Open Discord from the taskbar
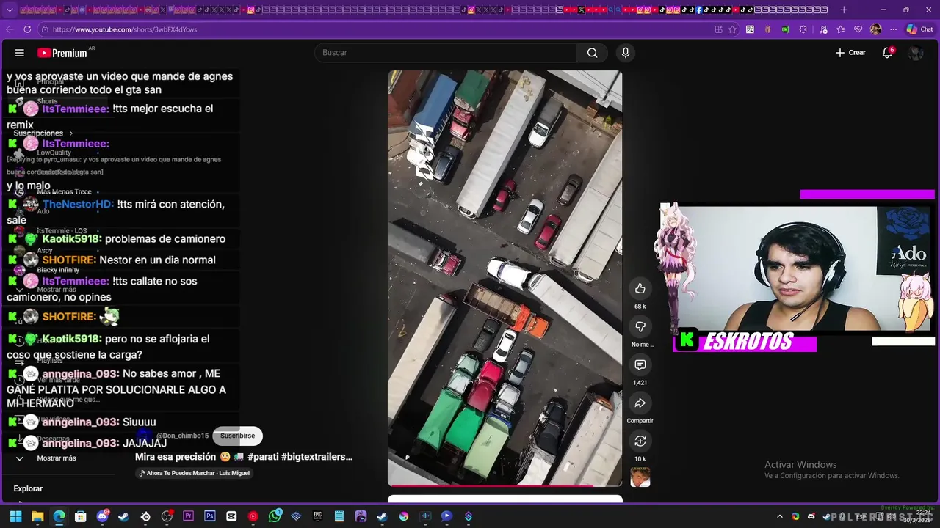Viewport: 940px width, 528px height. click(x=102, y=516)
